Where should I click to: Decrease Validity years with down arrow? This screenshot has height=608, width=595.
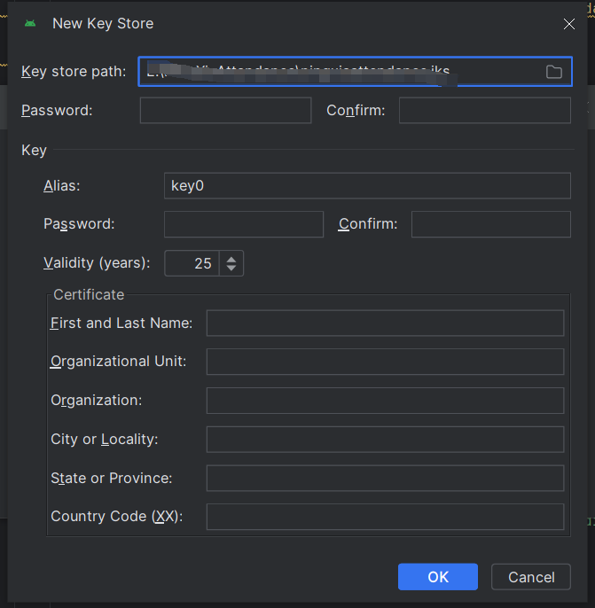(x=231, y=268)
